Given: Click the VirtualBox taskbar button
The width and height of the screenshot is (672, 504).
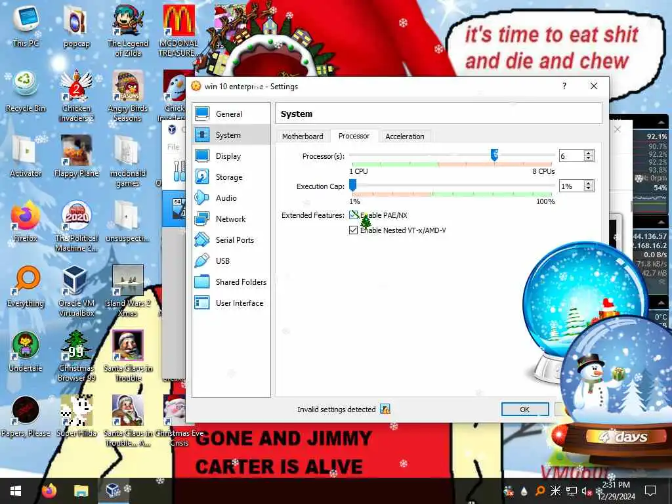Looking at the screenshot, I should tap(113, 491).
